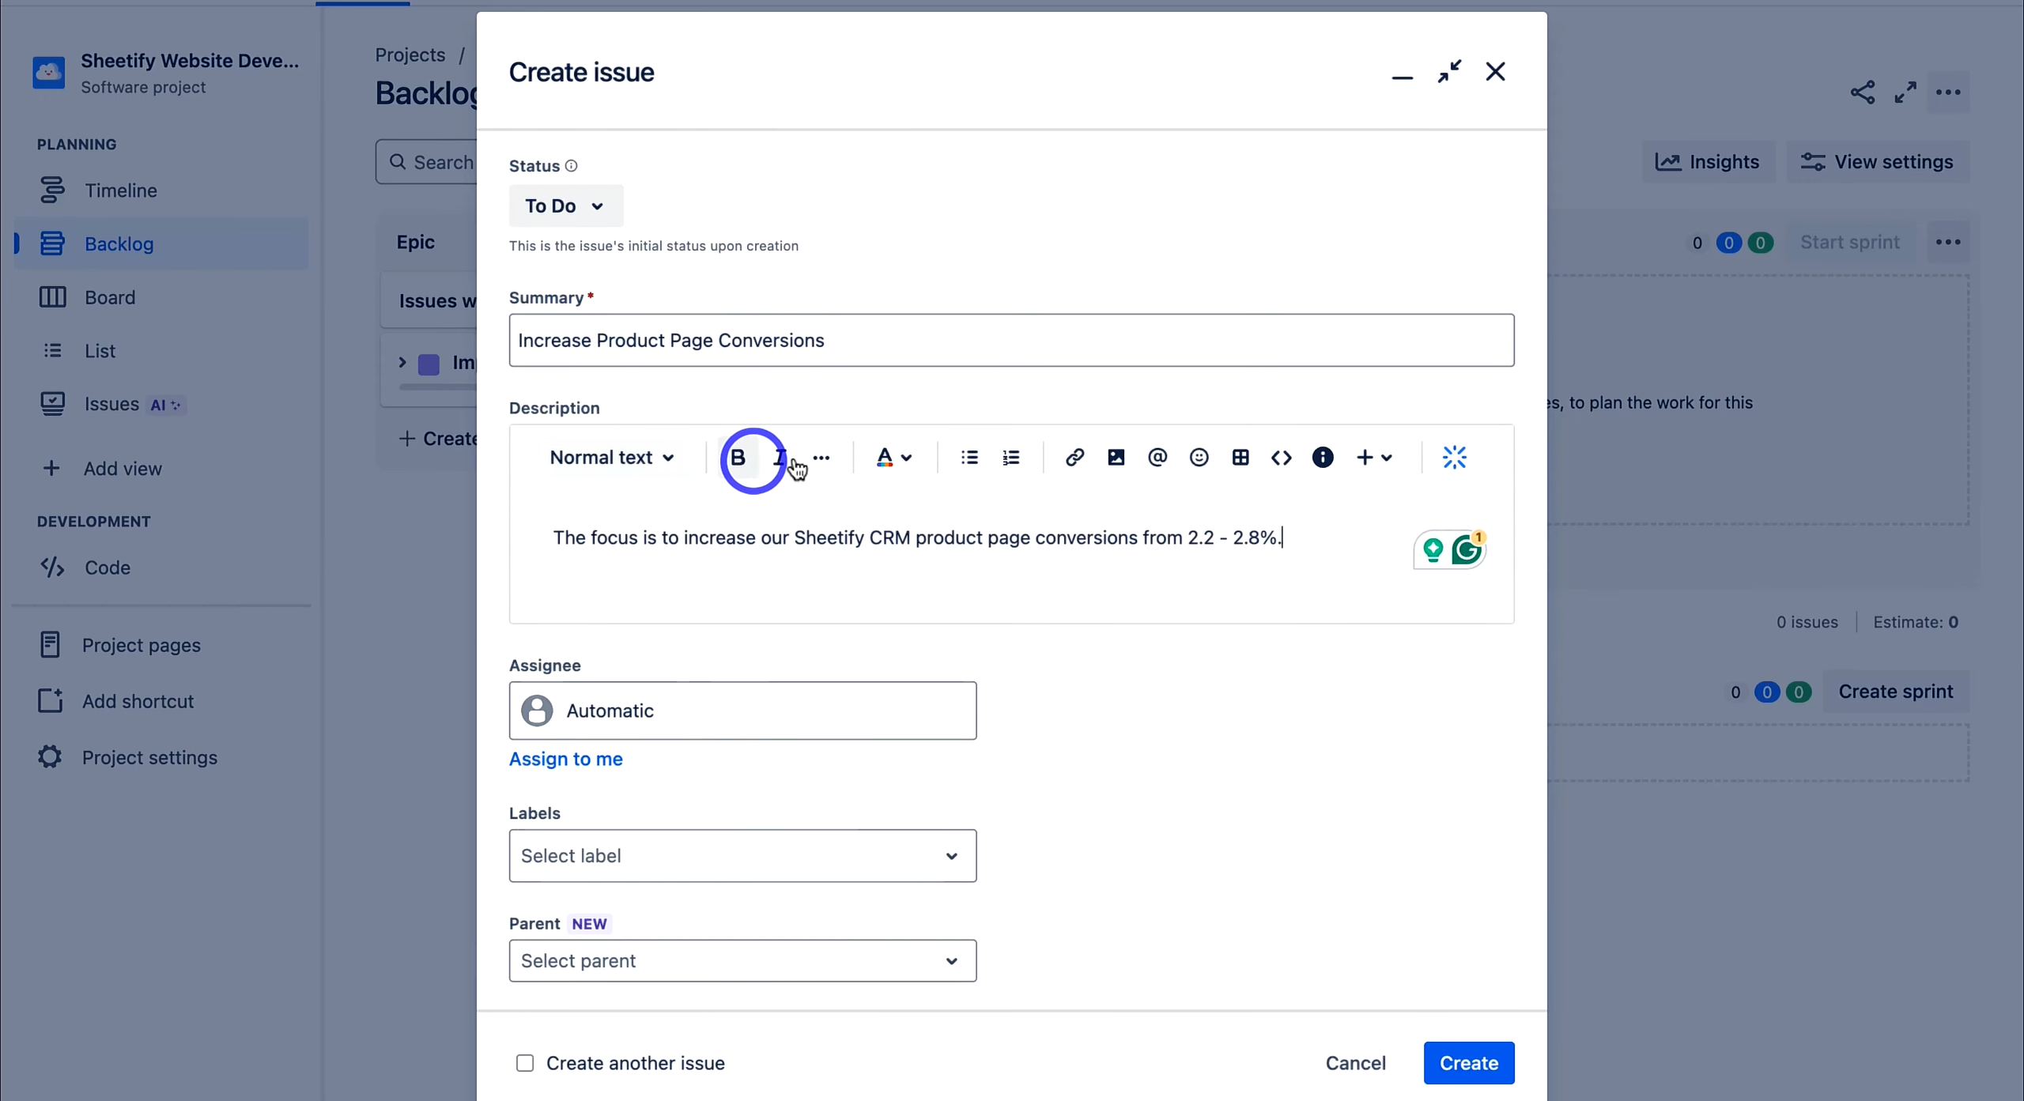Insert a bullet list in description
Image resolution: width=2024 pixels, height=1101 pixels.
969,458
